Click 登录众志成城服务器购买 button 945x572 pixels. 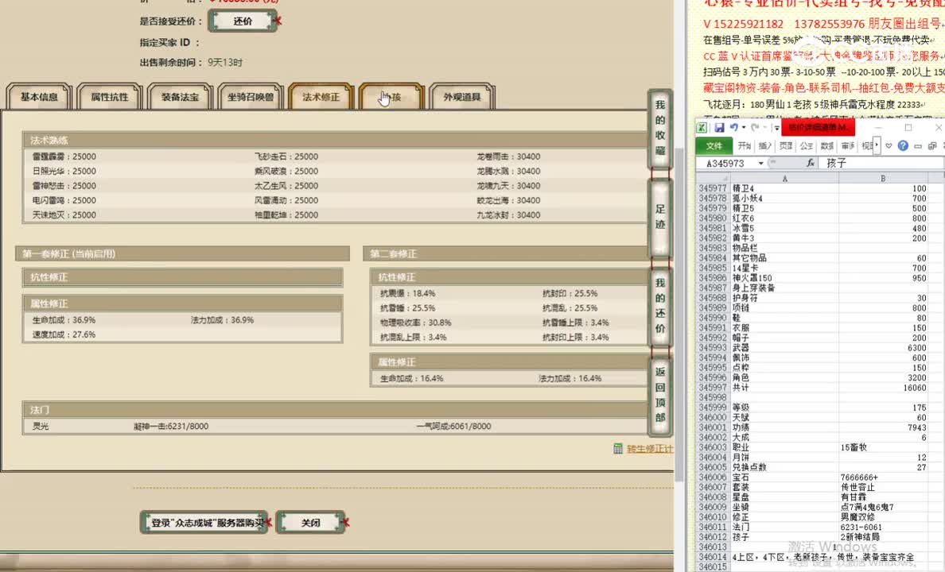[204, 522]
